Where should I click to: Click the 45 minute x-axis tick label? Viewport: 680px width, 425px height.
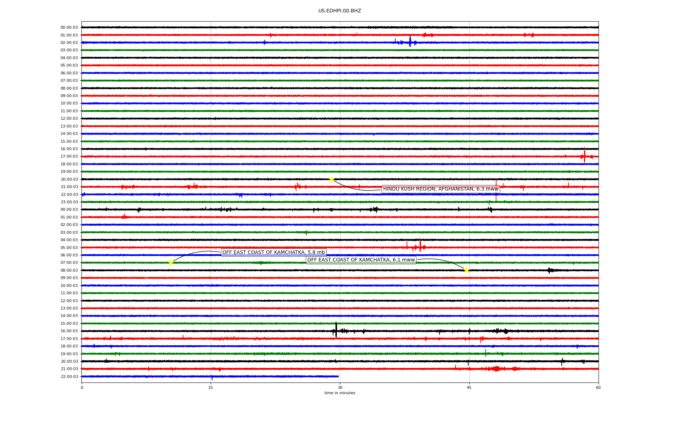tap(469, 387)
